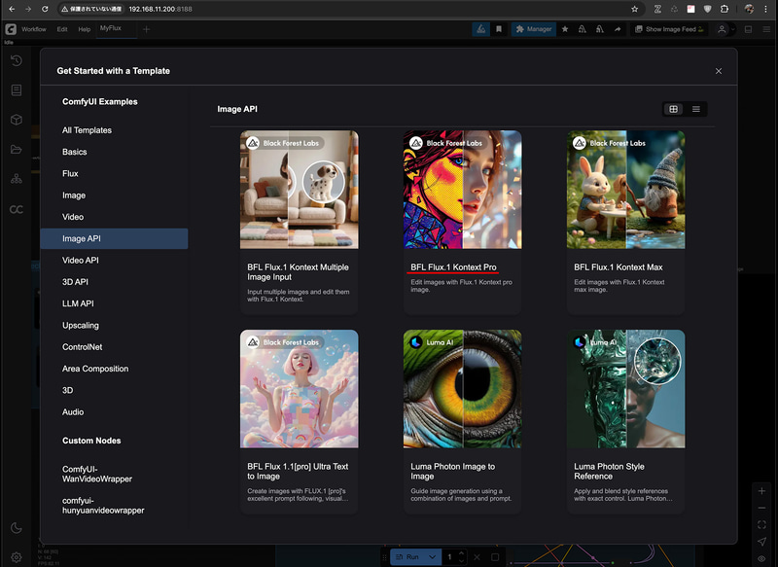This screenshot has height=567, width=778.
Task: Select the 3D API category
Action: [x=114, y=282]
